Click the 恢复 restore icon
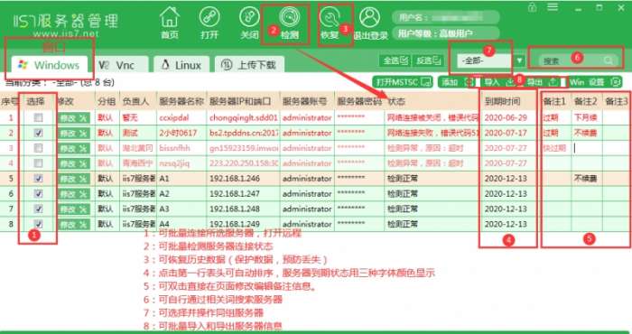This screenshot has width=632, height=334. pyautogui.click(x=330, y=17)
